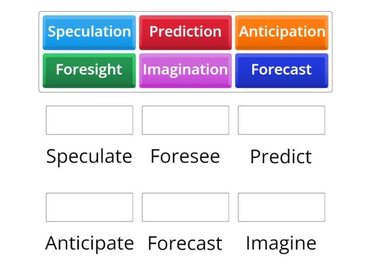
Task: Select the blue Speculation tile
Action: coord(89,33)
